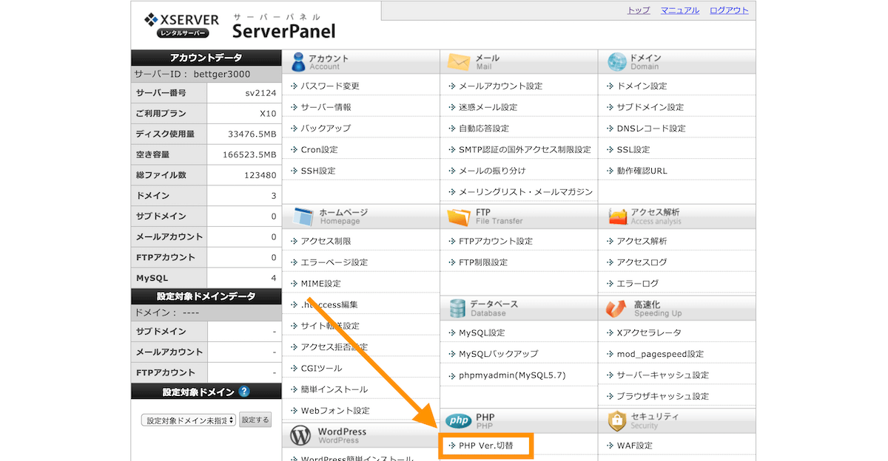888x461 pixels.
Task: Open the トップ link in header
Action: [x=638, y=10]
